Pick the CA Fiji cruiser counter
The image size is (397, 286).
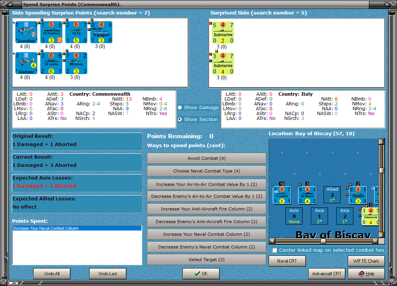point(76,32)
